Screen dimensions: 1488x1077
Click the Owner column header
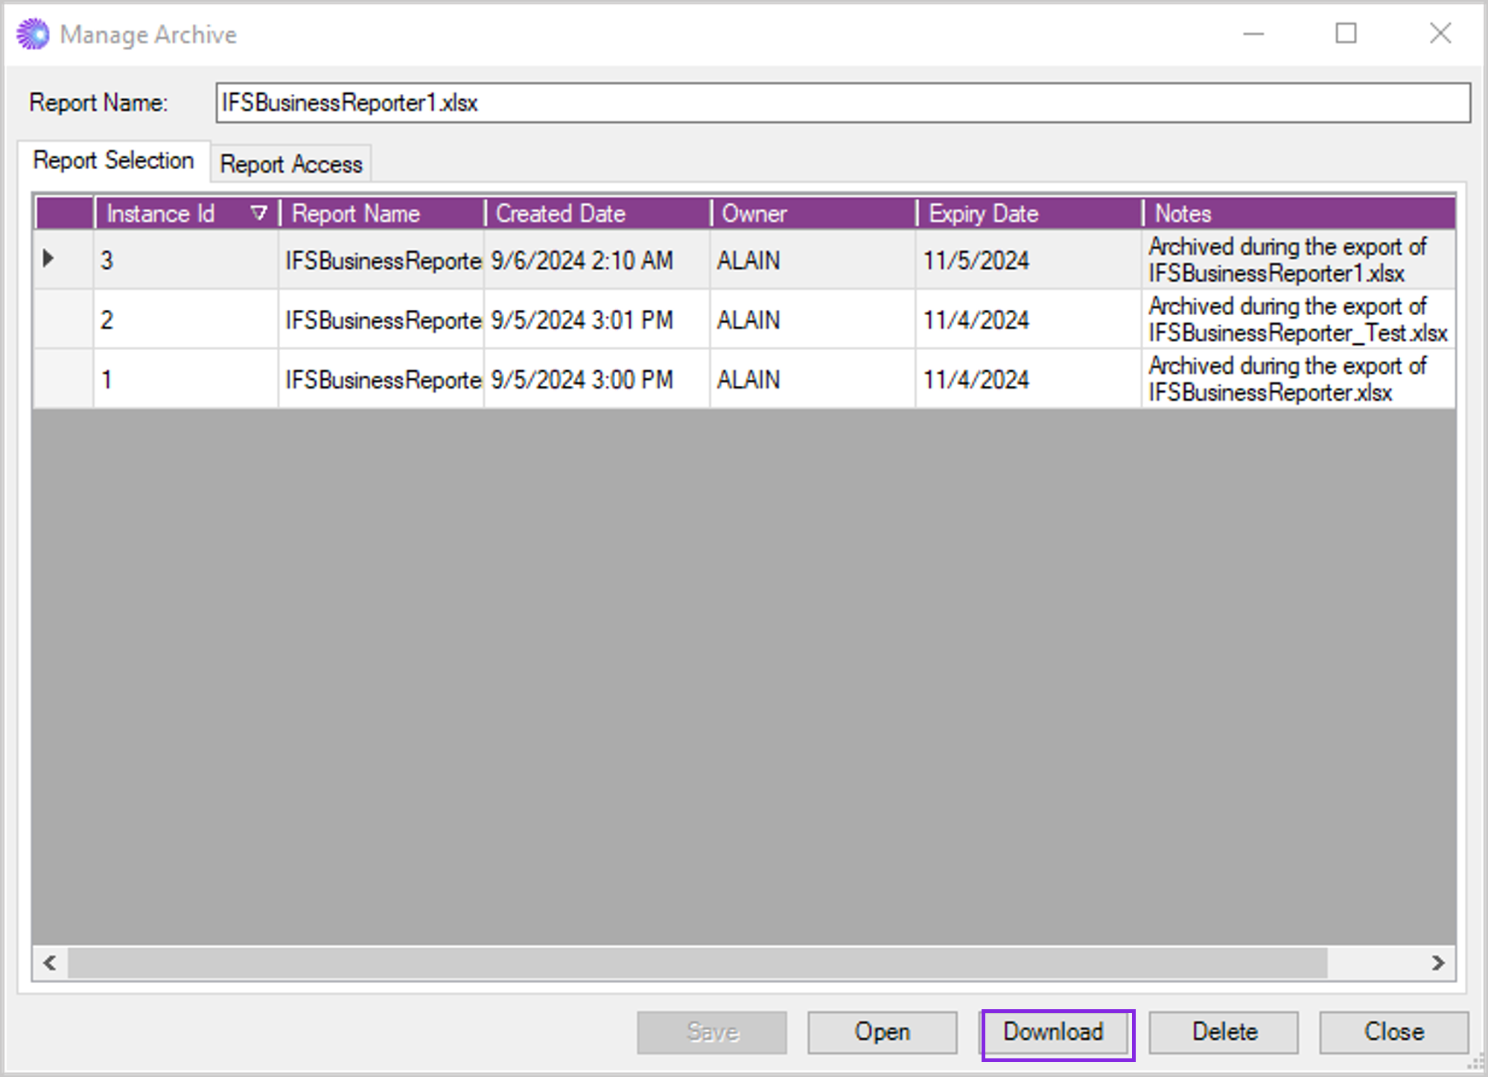pyautogui.click(x=812, y=213)
